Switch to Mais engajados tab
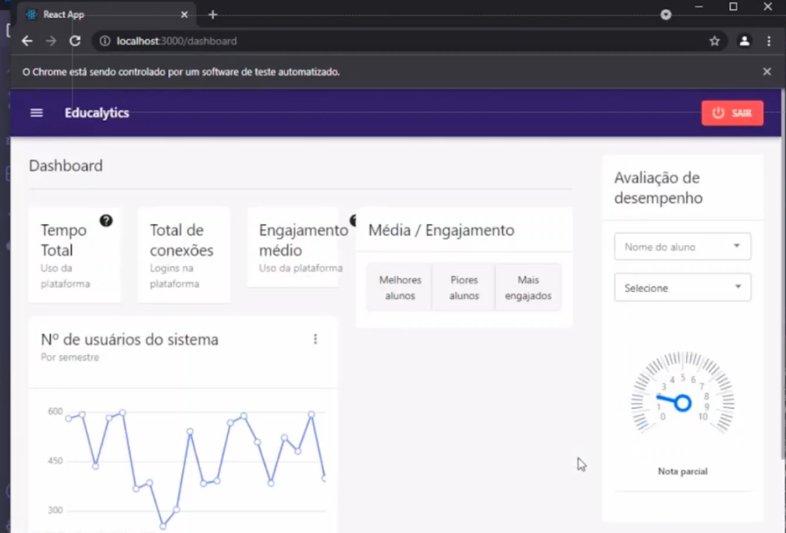The width and height of the screenshot is (786, 533). tap(528, 287)
